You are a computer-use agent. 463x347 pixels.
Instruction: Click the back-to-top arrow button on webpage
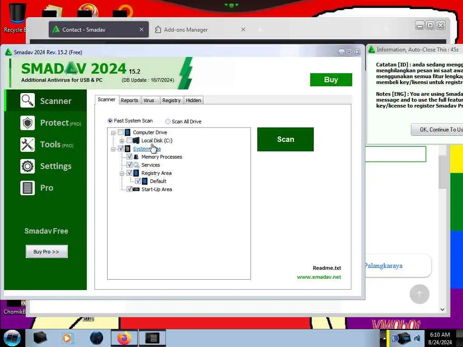pos(419,294)
